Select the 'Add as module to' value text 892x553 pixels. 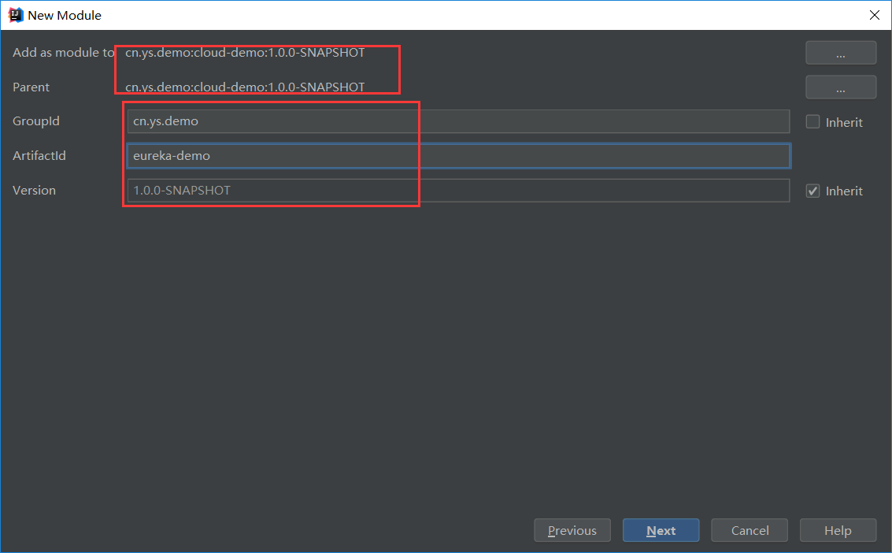click(x=245, y=52)
